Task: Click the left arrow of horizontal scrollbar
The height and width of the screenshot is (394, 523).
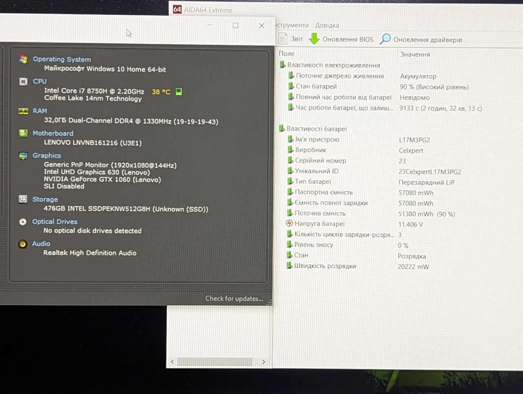Action: click(x=172, y=362)
